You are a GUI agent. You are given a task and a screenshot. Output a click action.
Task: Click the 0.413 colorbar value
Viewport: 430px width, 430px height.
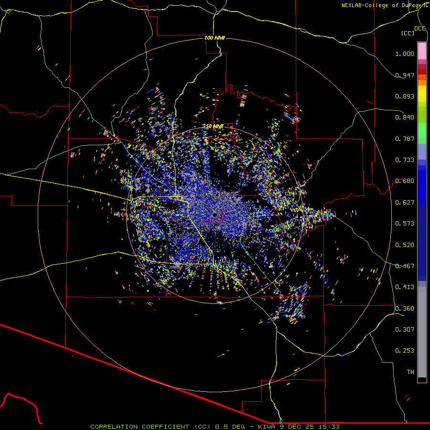(x=405, y=287)
